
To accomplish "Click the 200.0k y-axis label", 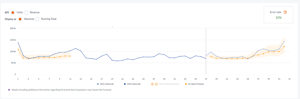I will click(x=13, y=28).
